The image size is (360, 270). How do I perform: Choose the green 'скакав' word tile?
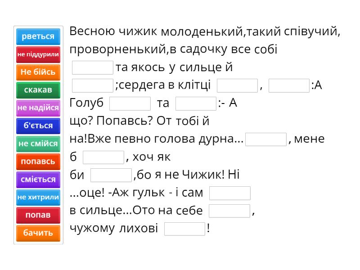(x=38, y=90)
